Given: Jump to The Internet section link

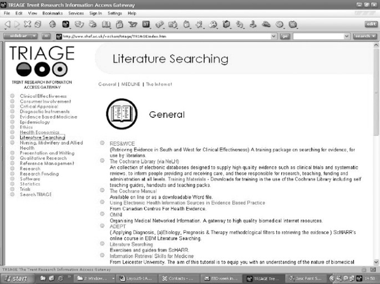Looking at the screenshot, I should 159,84.
